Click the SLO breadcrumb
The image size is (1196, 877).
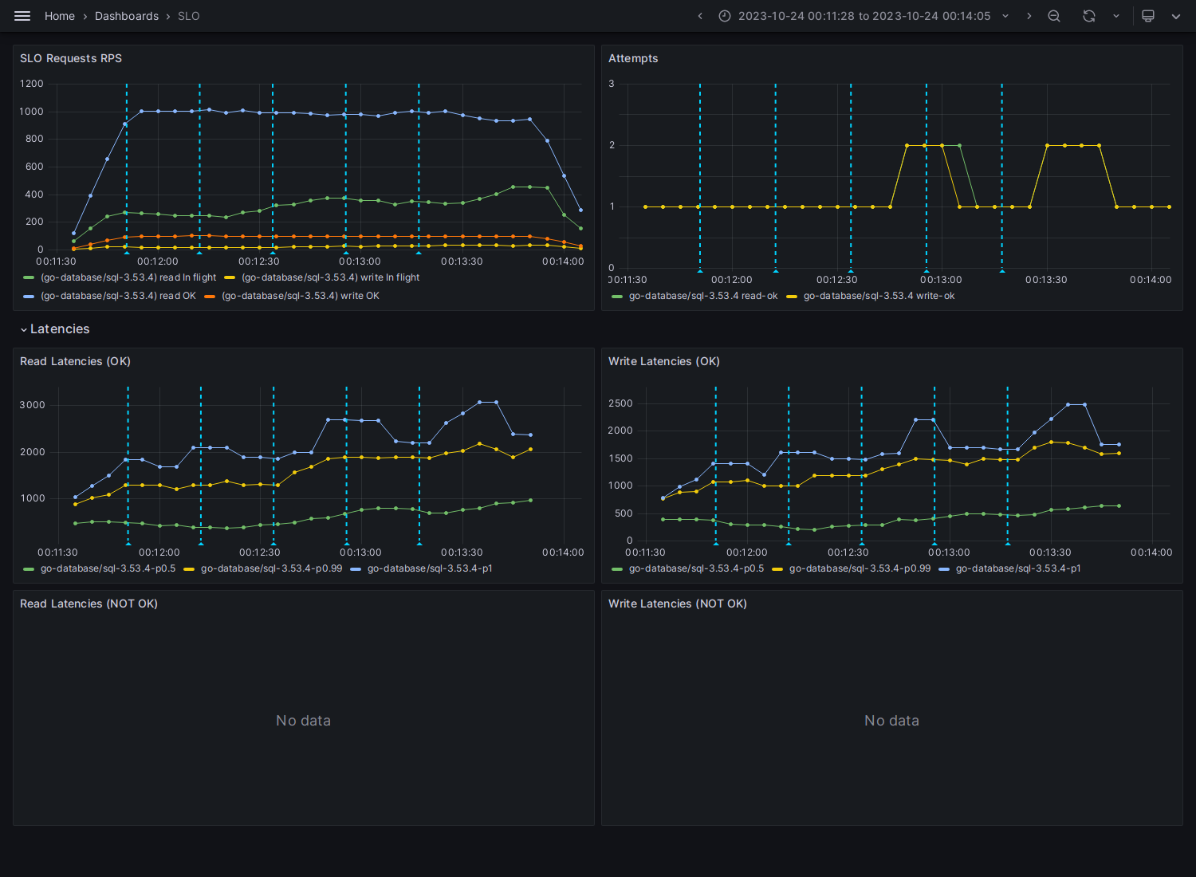pos(189,16)
